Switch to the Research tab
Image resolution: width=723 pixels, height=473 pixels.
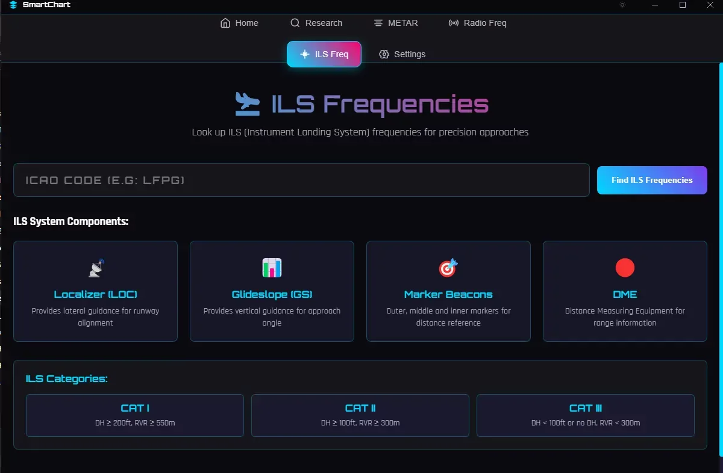(x=316, y=23)
